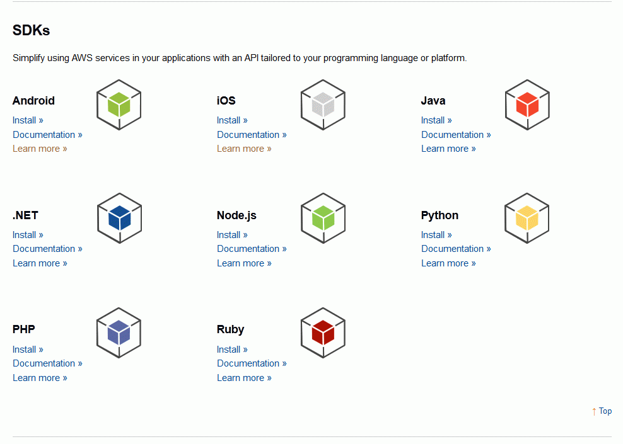Open the iOS Install link
Screen dimensions: 623x444
[232, 120]
